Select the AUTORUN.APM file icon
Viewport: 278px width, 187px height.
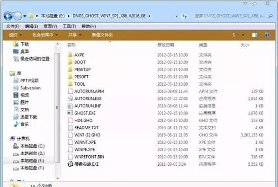(x=71, y=91)
